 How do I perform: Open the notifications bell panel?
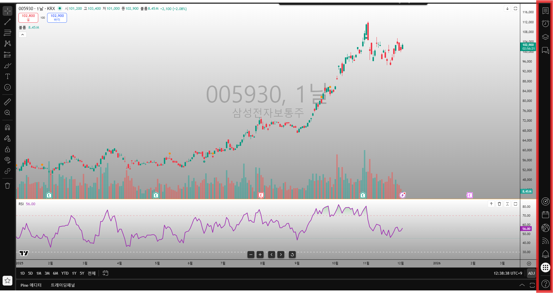coord(545,254)
